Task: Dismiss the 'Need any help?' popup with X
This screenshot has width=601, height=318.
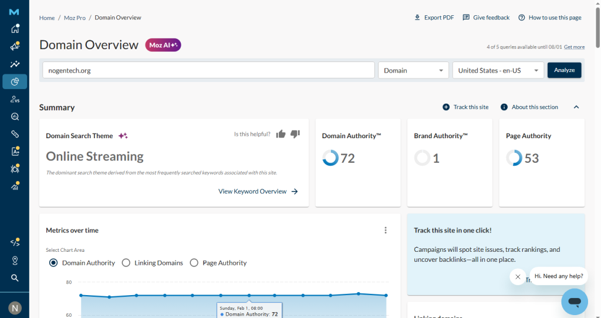Action: click(x=518, y=276)
